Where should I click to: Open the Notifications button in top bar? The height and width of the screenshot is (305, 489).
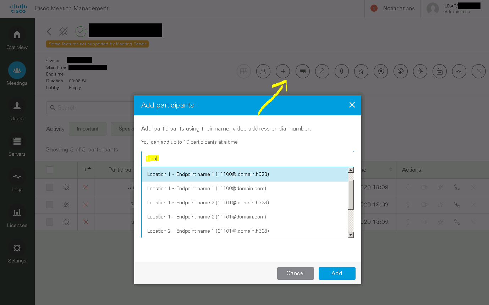click(x=392, y=9)
